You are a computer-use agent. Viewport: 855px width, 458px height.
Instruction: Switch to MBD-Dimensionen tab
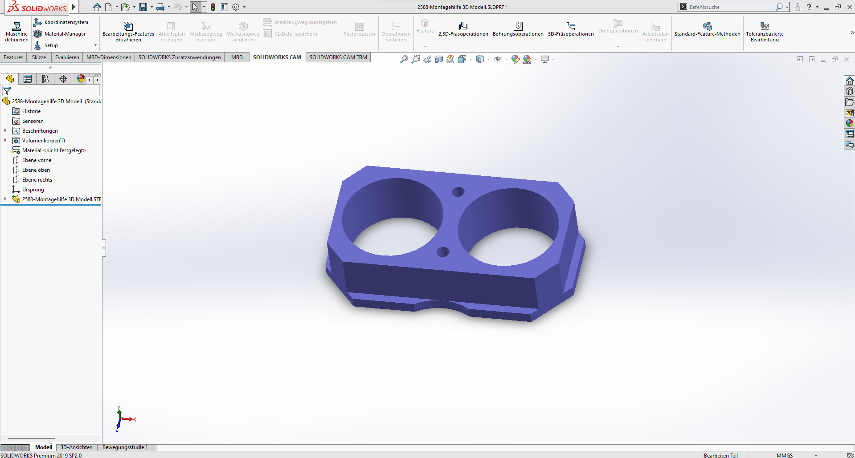pyautogui.click(x=109, y=57)
